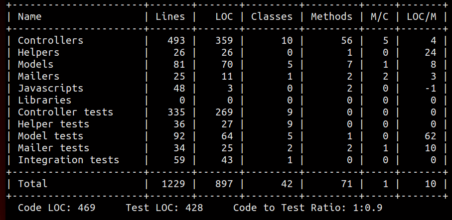Select Controller tests Lines value 335
Viewport: 452px width, 220px height.
(x=176, y=112)
